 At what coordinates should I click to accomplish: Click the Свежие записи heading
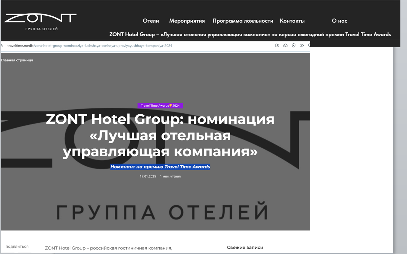(245, 247)
